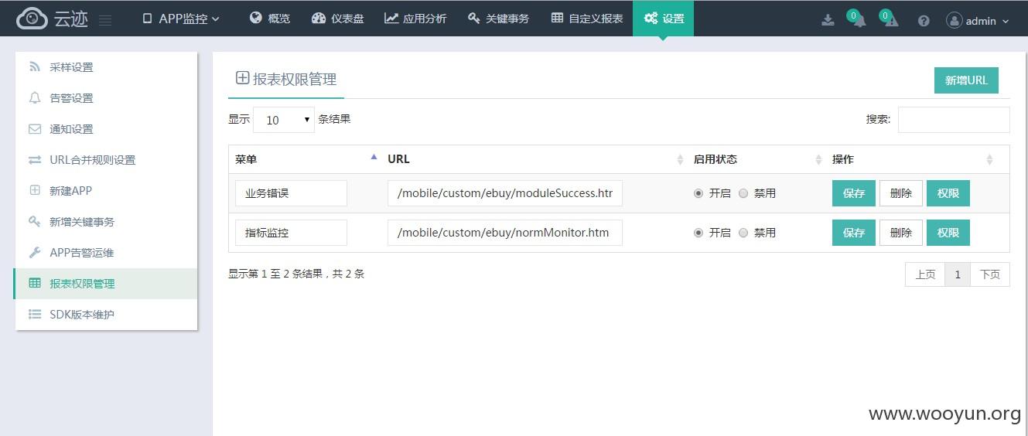Select 报表权限管理 in sidebar
Screen dimensions: 1028x436
(106, 284)
